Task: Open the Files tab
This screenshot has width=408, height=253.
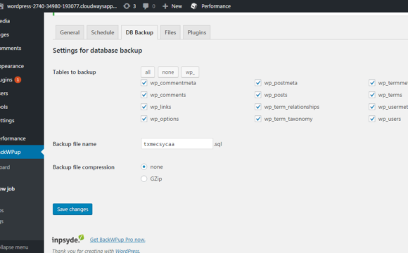Action: 170,32
